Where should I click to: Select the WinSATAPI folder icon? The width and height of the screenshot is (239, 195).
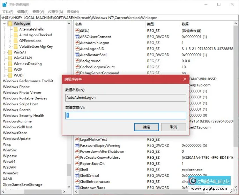(x=10, y=58)
